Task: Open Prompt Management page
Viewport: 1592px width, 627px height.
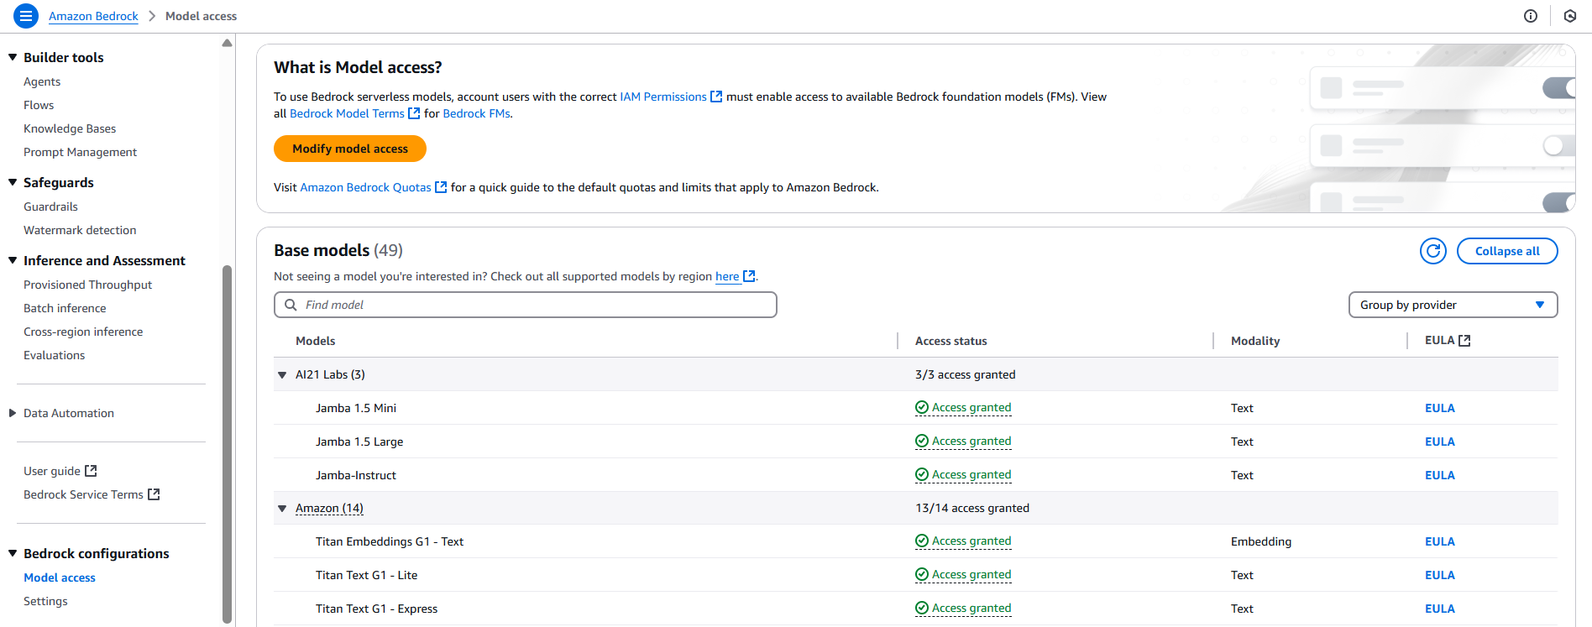Action: tap(80, 152)
